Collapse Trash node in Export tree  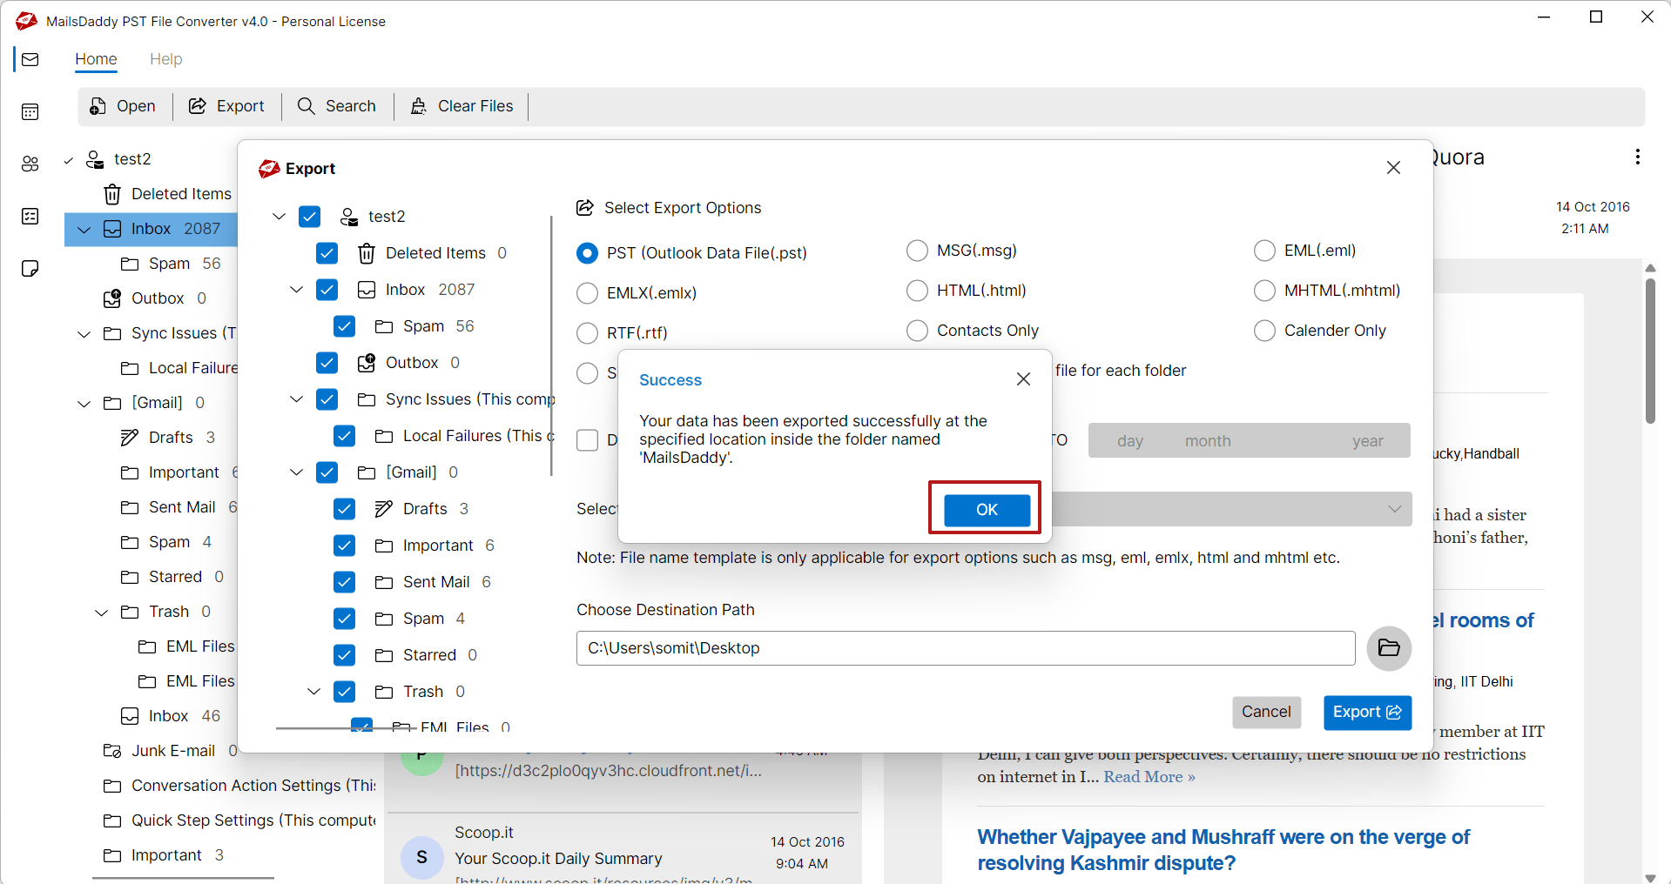[x=313, y=692]
